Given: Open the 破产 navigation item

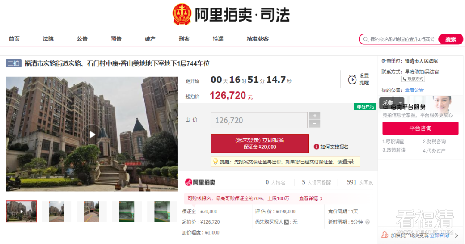Looking at the screenshot, I should point(150,39).
